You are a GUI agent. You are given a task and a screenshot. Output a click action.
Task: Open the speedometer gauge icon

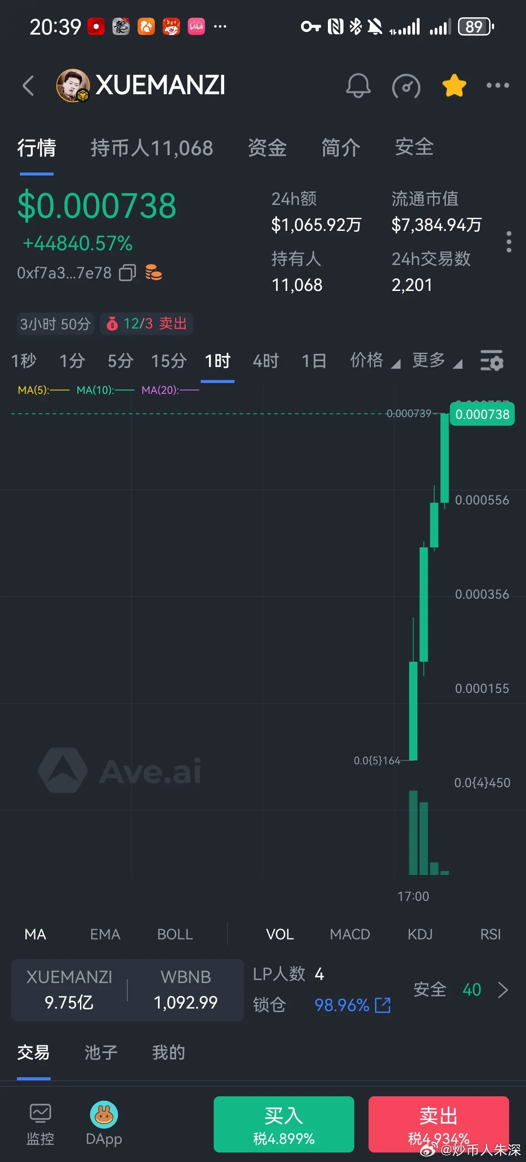coord(406,86)
